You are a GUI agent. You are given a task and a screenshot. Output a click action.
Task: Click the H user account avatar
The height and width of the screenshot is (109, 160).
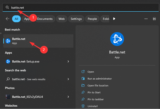coord(154,19)
